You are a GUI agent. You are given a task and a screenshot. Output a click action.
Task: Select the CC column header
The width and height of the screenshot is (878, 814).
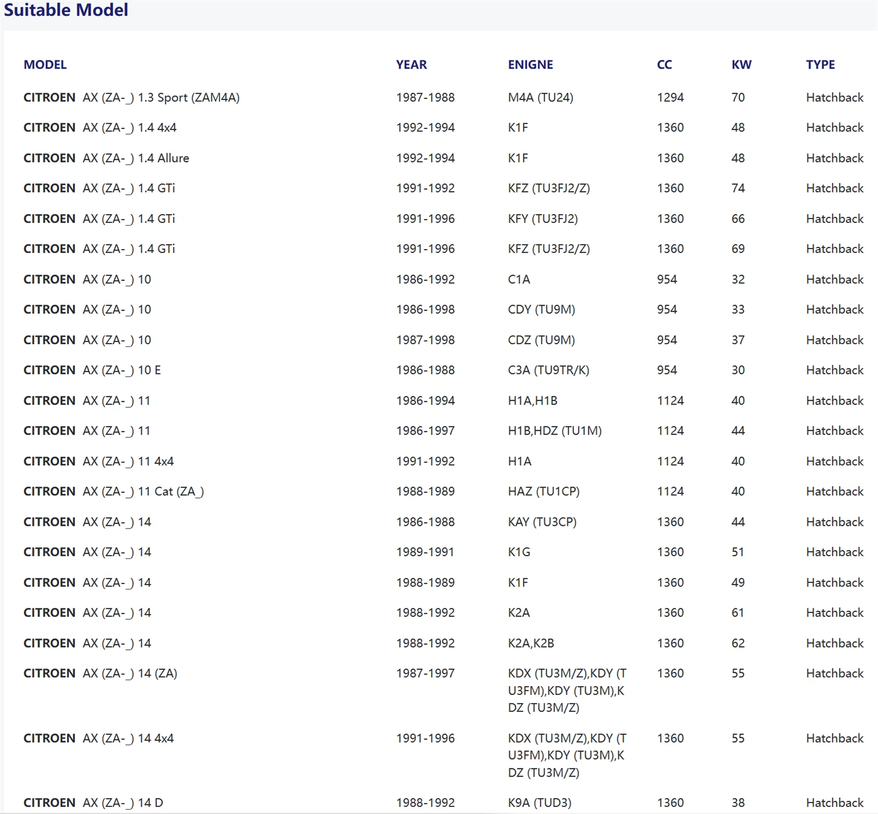click(x=665, y=65)
